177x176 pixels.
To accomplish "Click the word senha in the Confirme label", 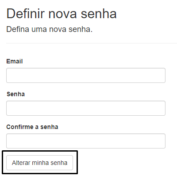I will point(49,127).
